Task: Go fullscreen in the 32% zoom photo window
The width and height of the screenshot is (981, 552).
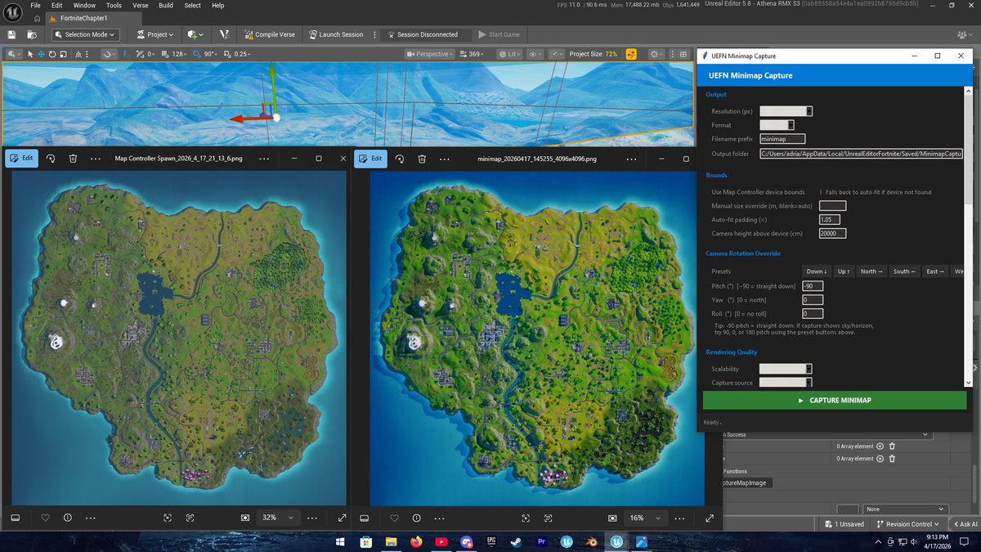Action: 342,518
